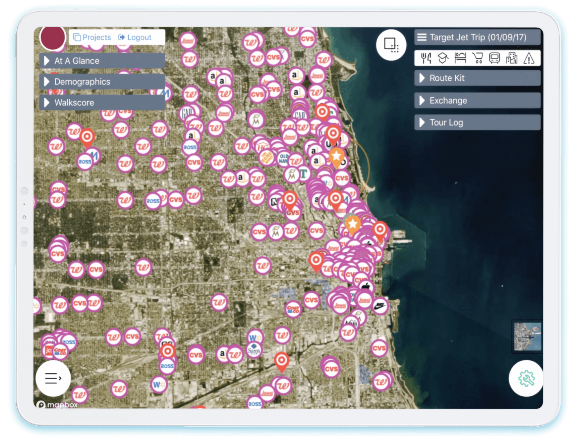Click the Target Jet Trip (01/09/17) title
This screenshot has height=446, width=576.
[478, 37]
